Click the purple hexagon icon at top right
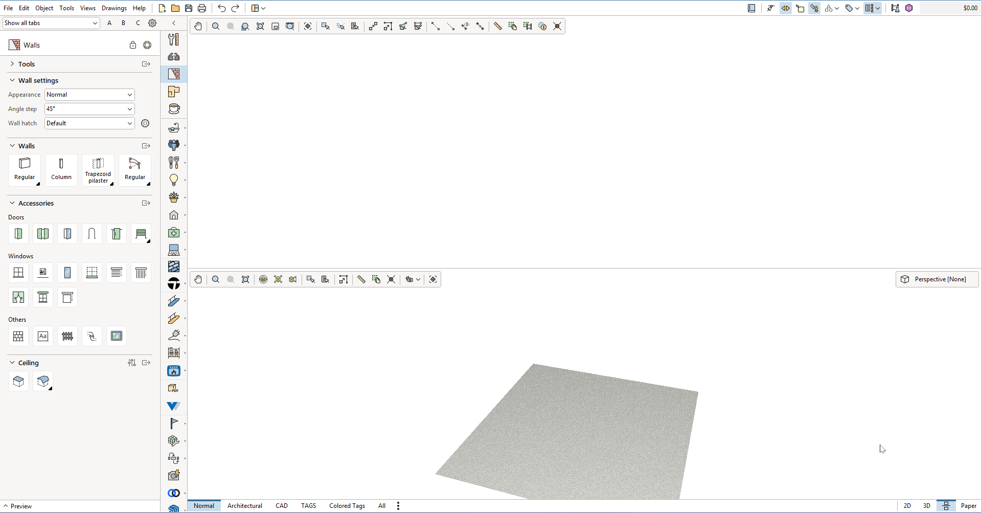The image size is (981, 513). 909,8
